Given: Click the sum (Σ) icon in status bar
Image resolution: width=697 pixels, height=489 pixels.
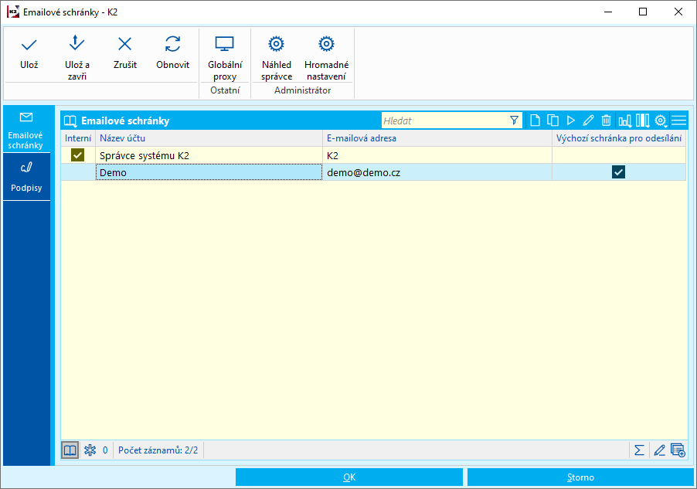Looking at the screenshot, I should click(639, 450).
